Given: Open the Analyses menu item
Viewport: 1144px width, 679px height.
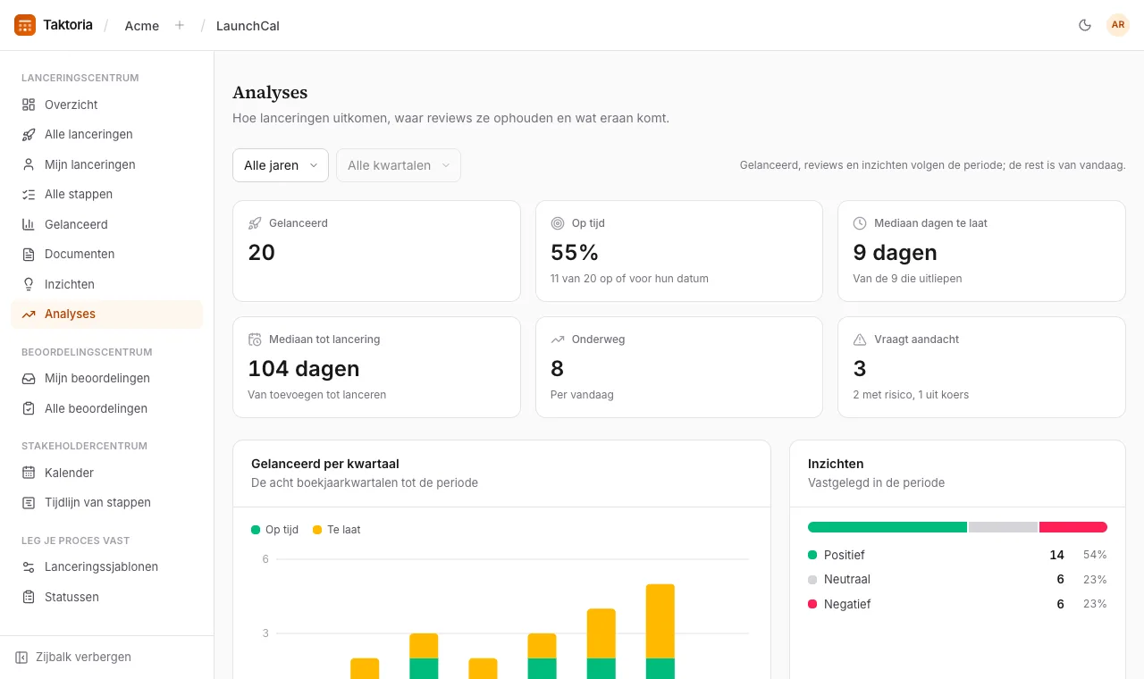Looking at the screenshot, I should click(107, 314).
